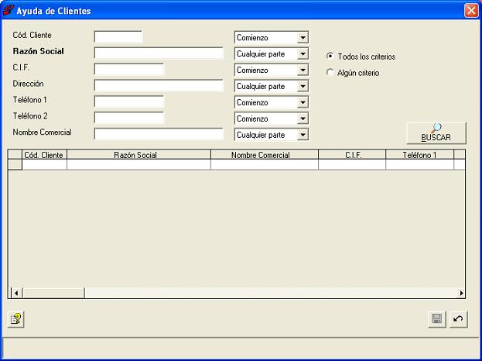Click the Cód. Cliente column header
482x361 pixels.
[44, 155]
